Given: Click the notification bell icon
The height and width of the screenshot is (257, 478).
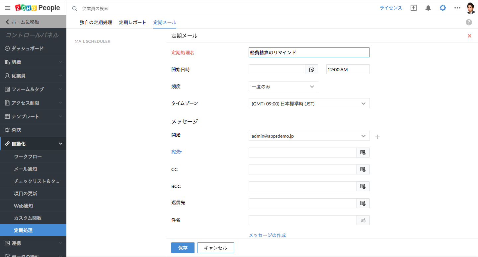Looking at the screenshot, I should [x=428, y=8].
